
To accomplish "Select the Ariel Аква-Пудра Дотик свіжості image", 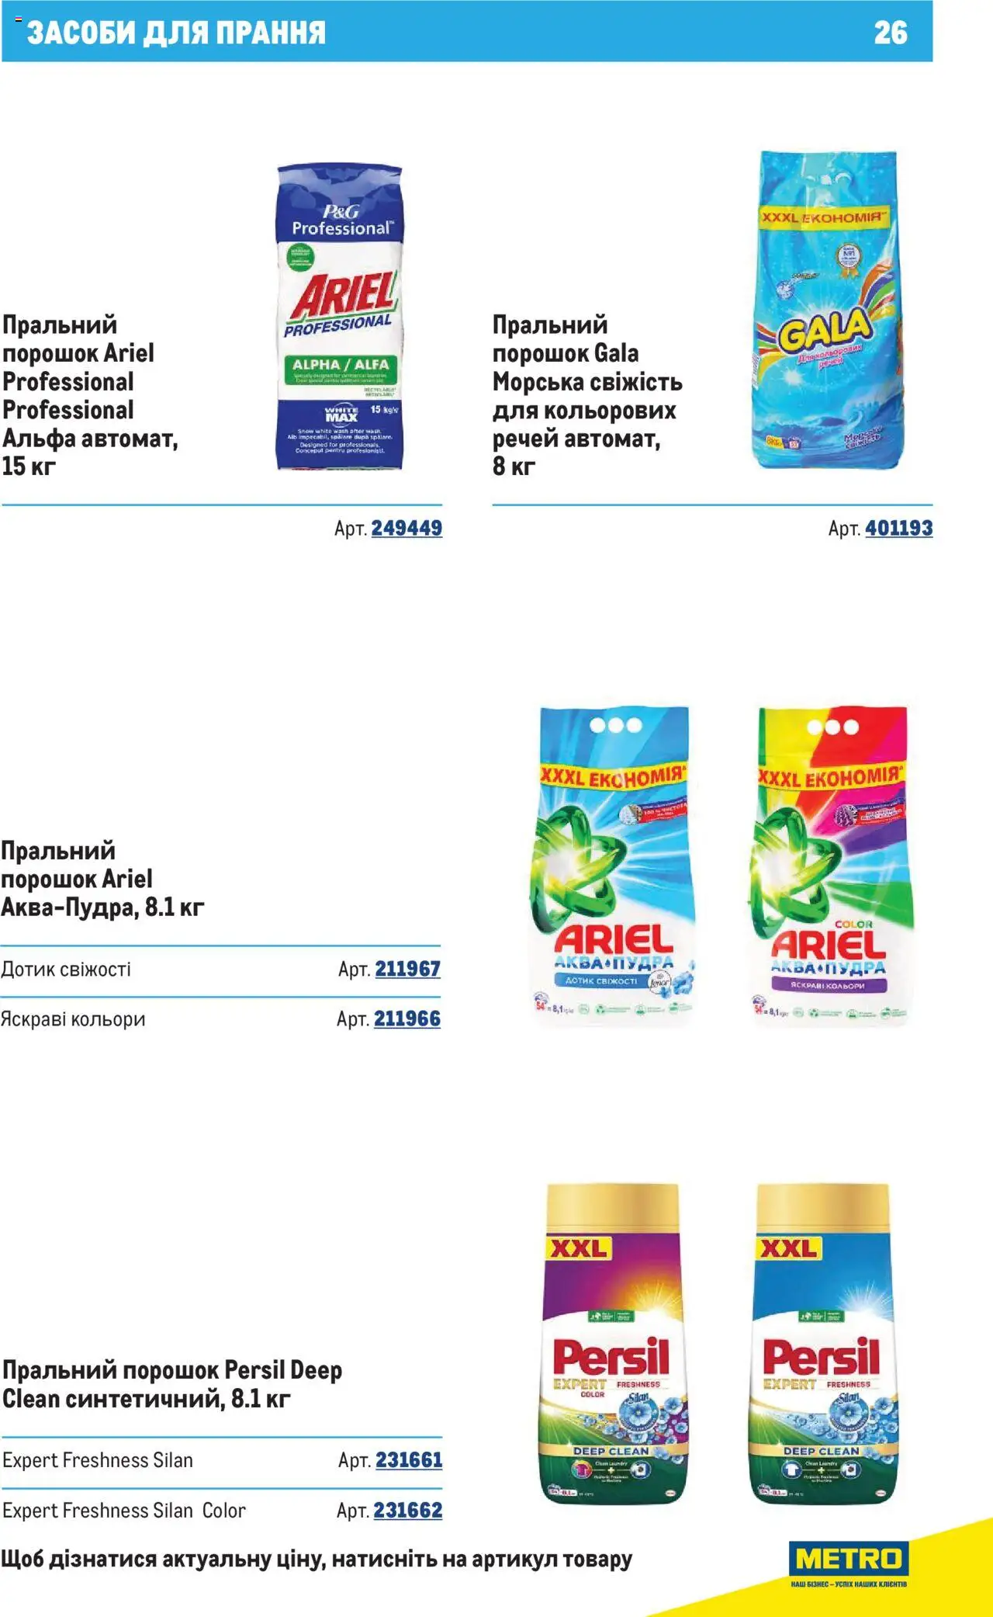I will tap(613, 864).
